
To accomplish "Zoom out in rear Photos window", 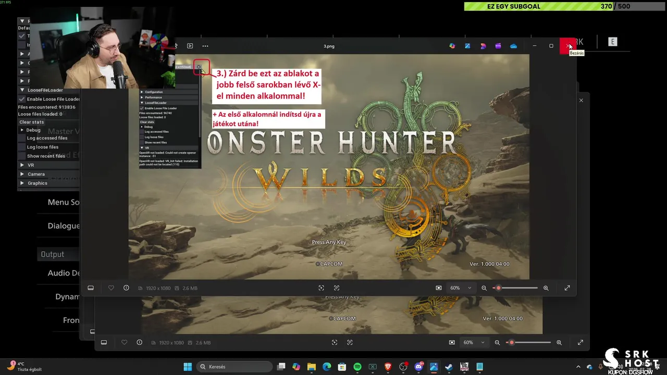I will tap(497, 343).
